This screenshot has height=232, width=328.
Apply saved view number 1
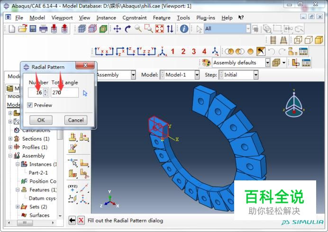coord(173,52)
